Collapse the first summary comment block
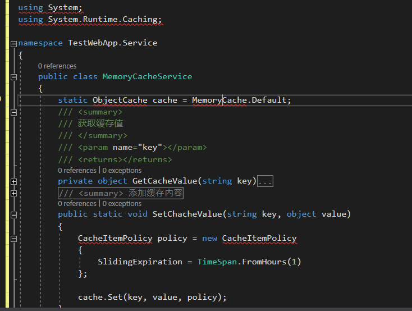This screenshot has width=412, height=311. (x=13, y=112)
